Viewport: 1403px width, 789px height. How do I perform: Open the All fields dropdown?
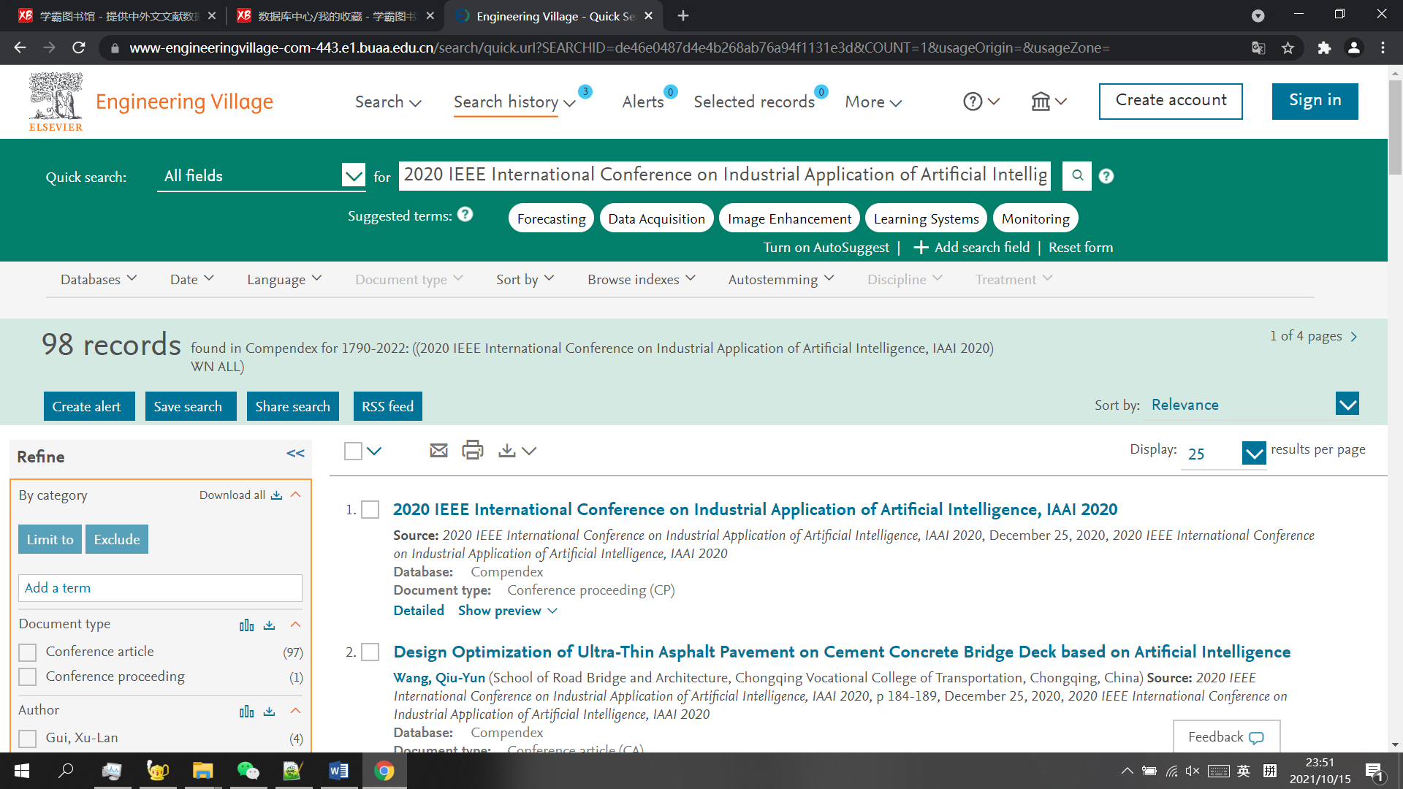(261, 176)
